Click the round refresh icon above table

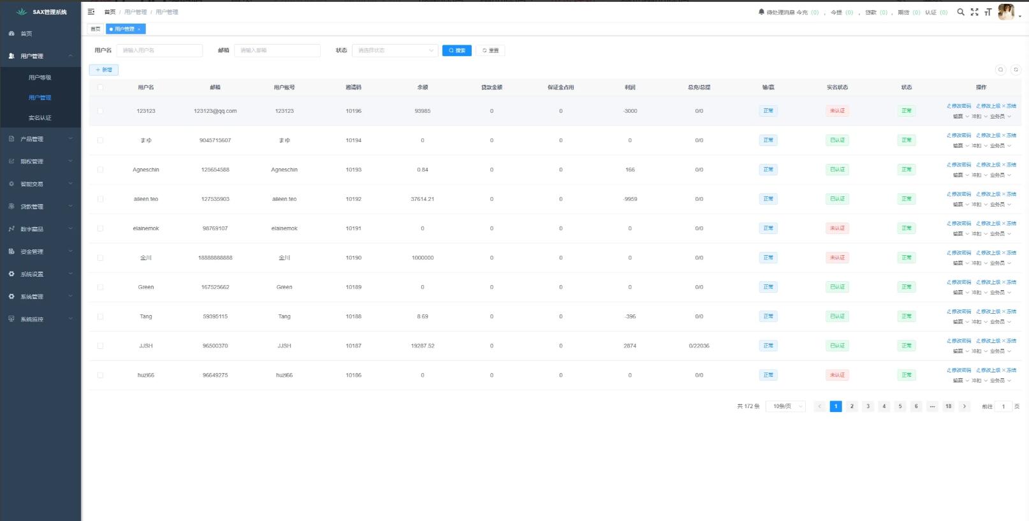[x=1016, y=70]
